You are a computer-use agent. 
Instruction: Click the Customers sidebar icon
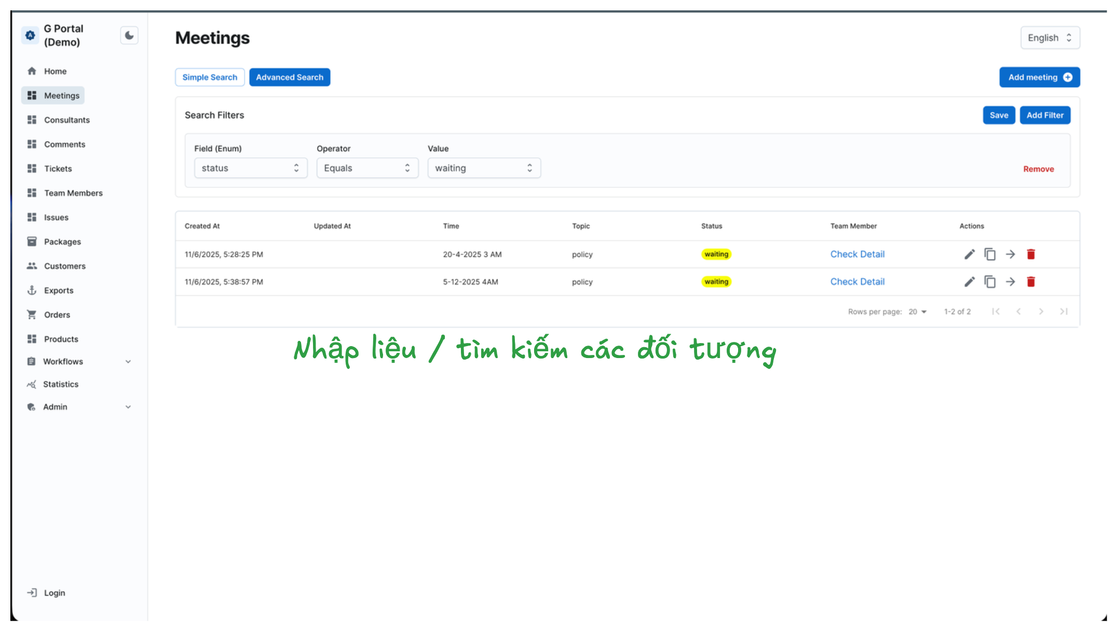click(31, 266)
